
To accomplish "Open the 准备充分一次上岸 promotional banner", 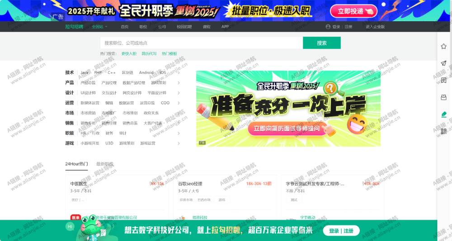I will pos(288,109).
